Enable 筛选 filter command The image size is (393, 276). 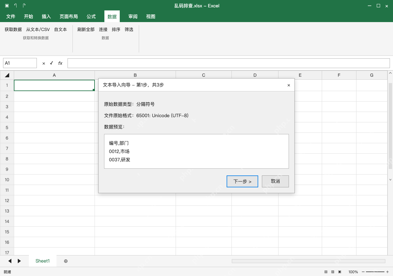coord(129,29)
